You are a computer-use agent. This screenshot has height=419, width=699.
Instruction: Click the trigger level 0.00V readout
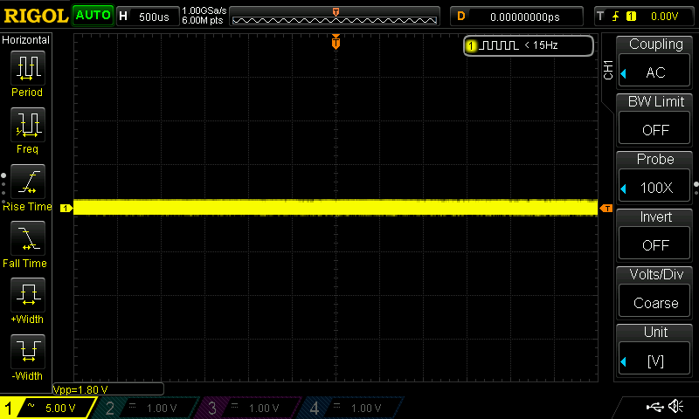[664, 17]
